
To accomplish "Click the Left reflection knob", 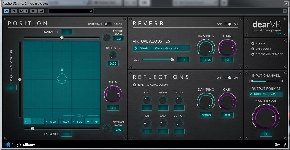I will pos(147,100).
